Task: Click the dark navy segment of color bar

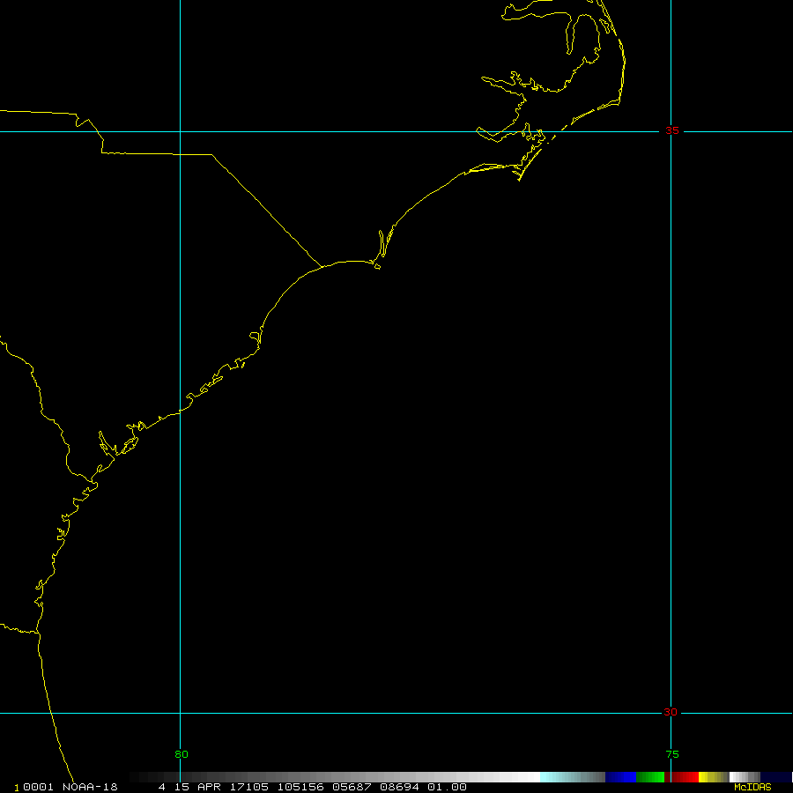Action: [775, 777]
